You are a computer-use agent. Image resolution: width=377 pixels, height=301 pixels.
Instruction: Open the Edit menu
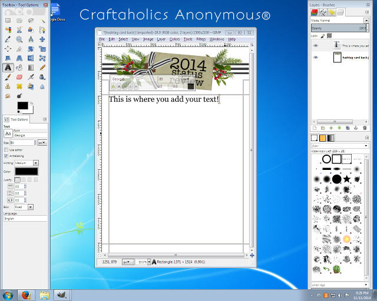tap(111, 39)
